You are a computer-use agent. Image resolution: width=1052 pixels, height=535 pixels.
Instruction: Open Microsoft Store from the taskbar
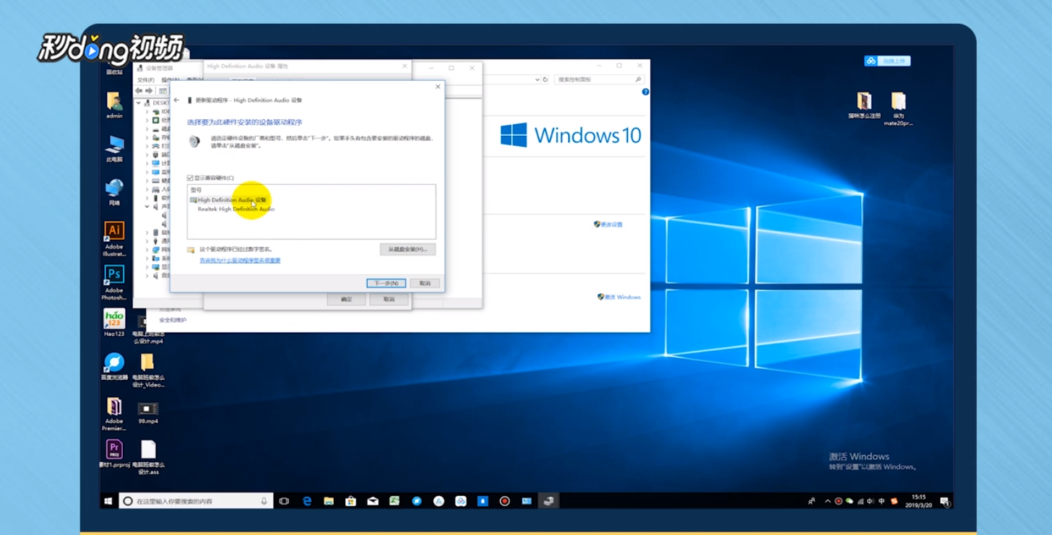pyautogui.click(x=350, y=501)
